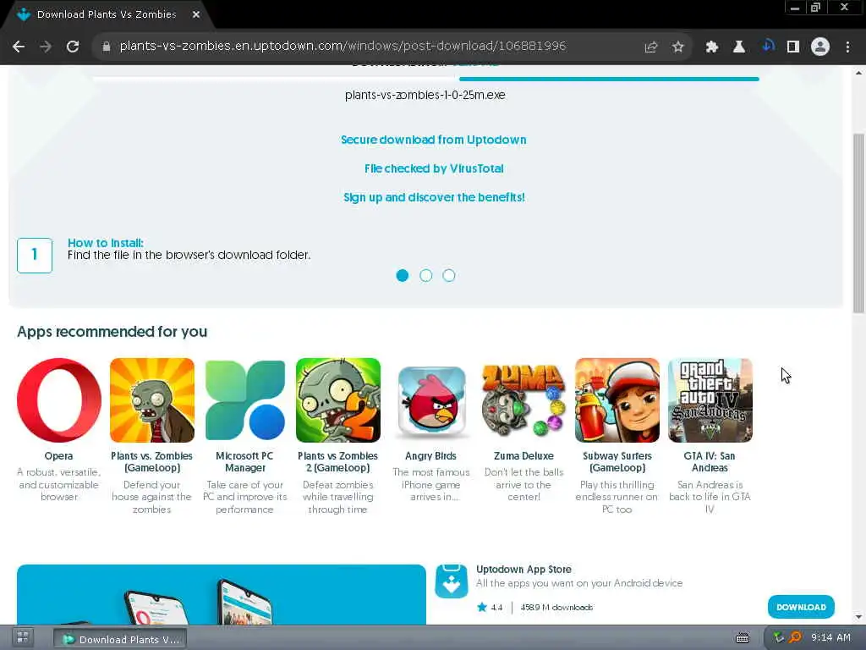Click Plants vs Zombies 2 (GameLoop) title
Screen dimensions: 866x650
pos(337,462)
